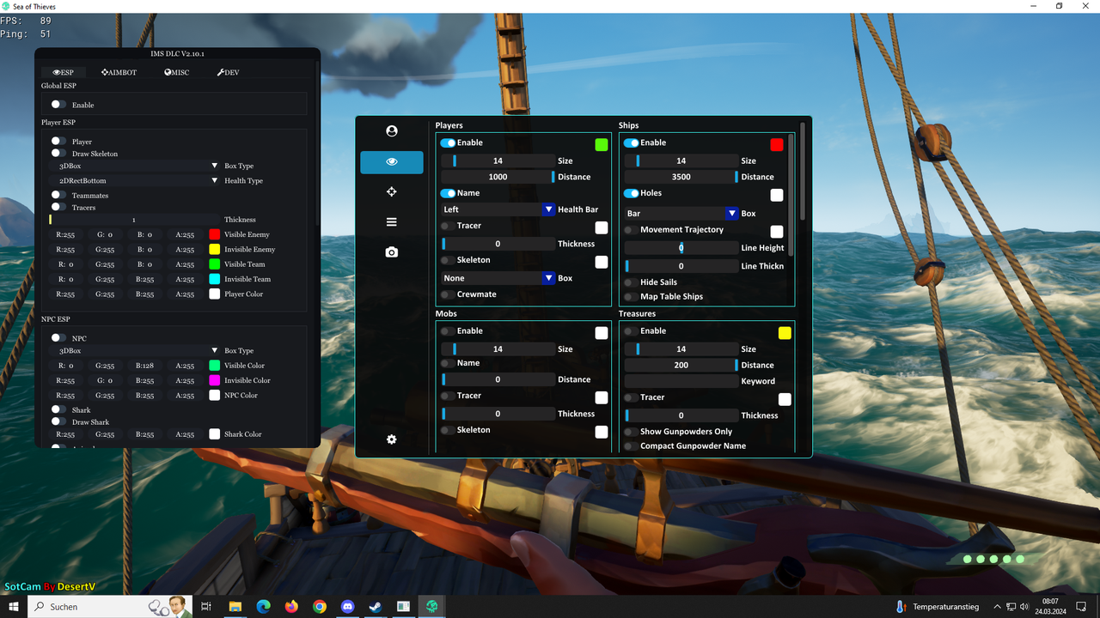This screenshot has height=618, width=1100.
Task: Pick the NPC Invisible Color magenta swatch
Action: (215, 380)
